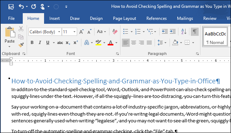
Task: Click the Sort A-Z icon
Action: [x=184, y=32]
